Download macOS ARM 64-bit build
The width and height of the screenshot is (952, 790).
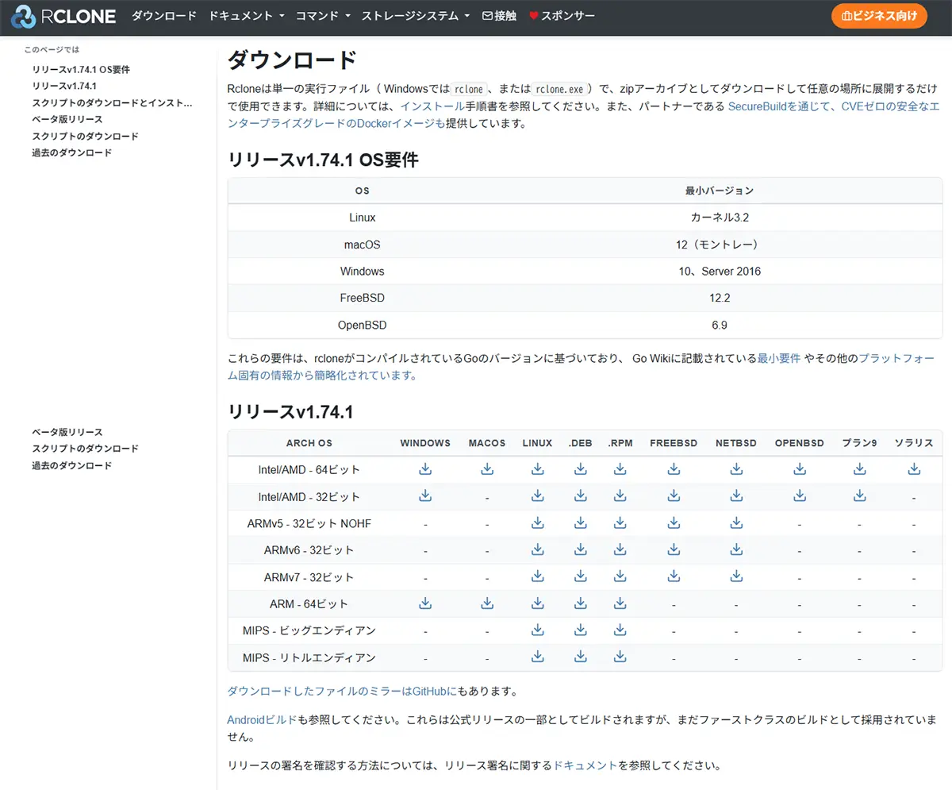click(487, 603)
